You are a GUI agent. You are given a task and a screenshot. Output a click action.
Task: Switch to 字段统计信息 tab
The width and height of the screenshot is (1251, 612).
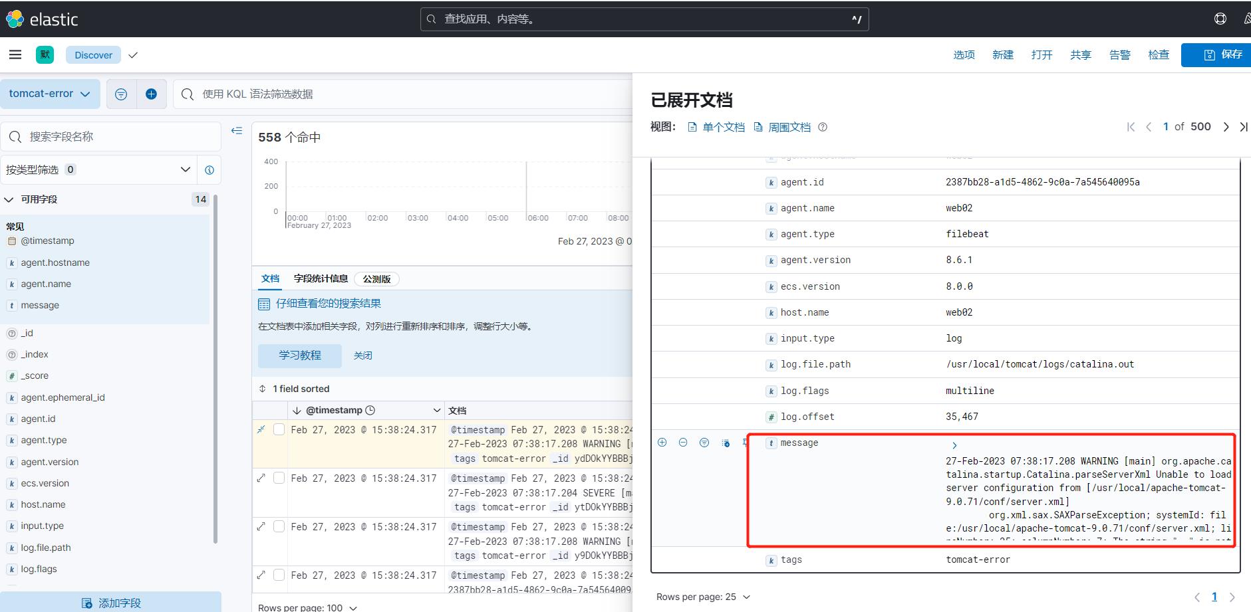tap(321, 278)
